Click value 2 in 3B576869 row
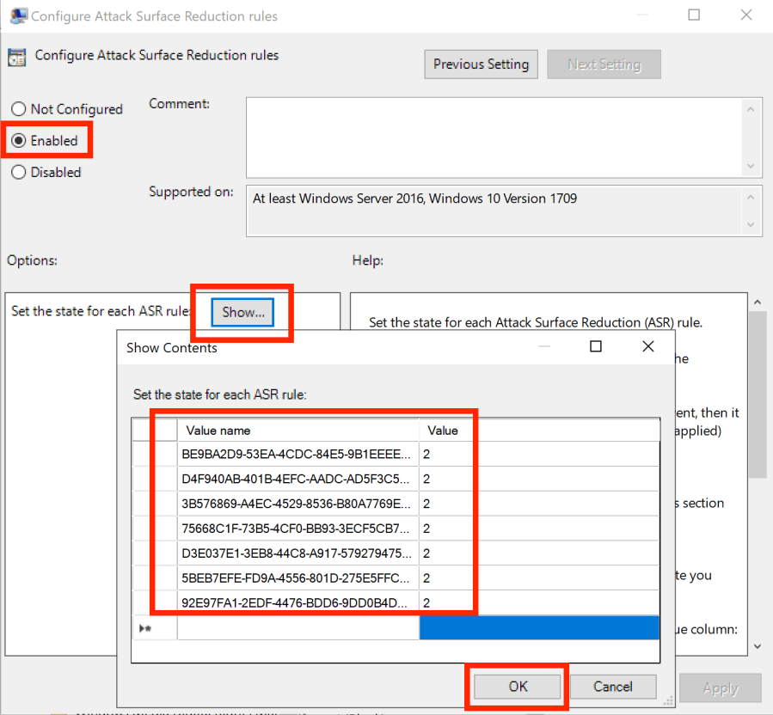Image resolution: width=773 pixels, height=715 pixels. (x=539, y=504)
